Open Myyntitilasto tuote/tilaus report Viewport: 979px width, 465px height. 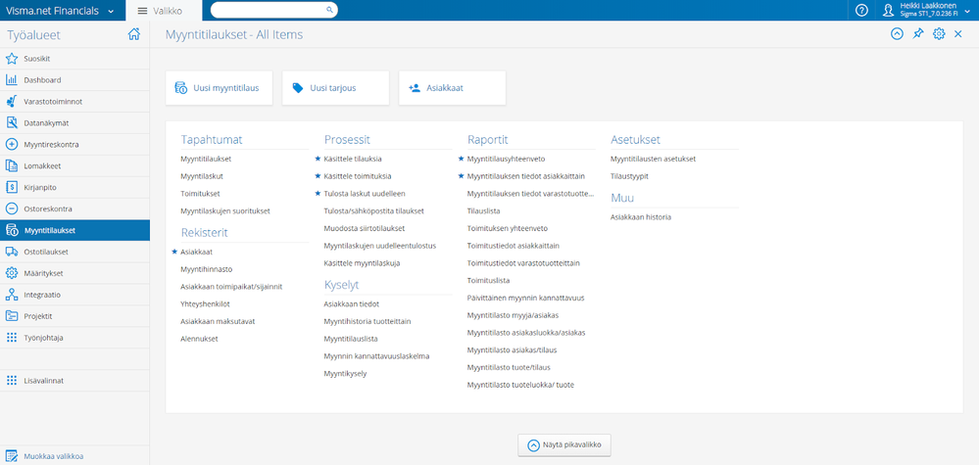tap(509, 367)
